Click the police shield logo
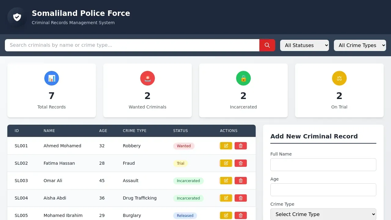Screen dimensions: 391x220 pos(17,17)
